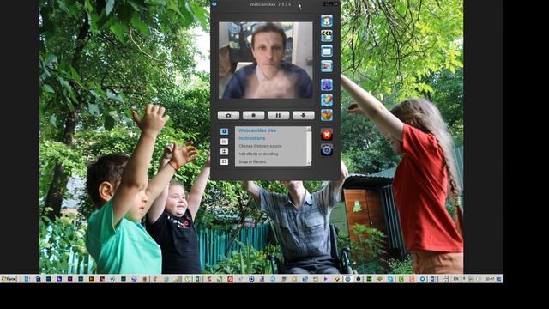This screenshot has height=309, width=549.
Task: Take a snapshot with the camera button
Action: click(x=228, y=115)
